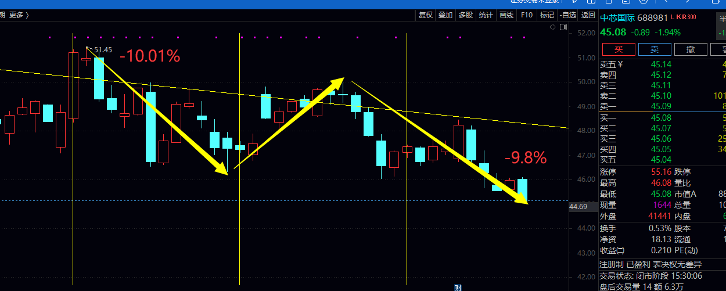Open the 统计 statistics menu

[x=486, y=15]
